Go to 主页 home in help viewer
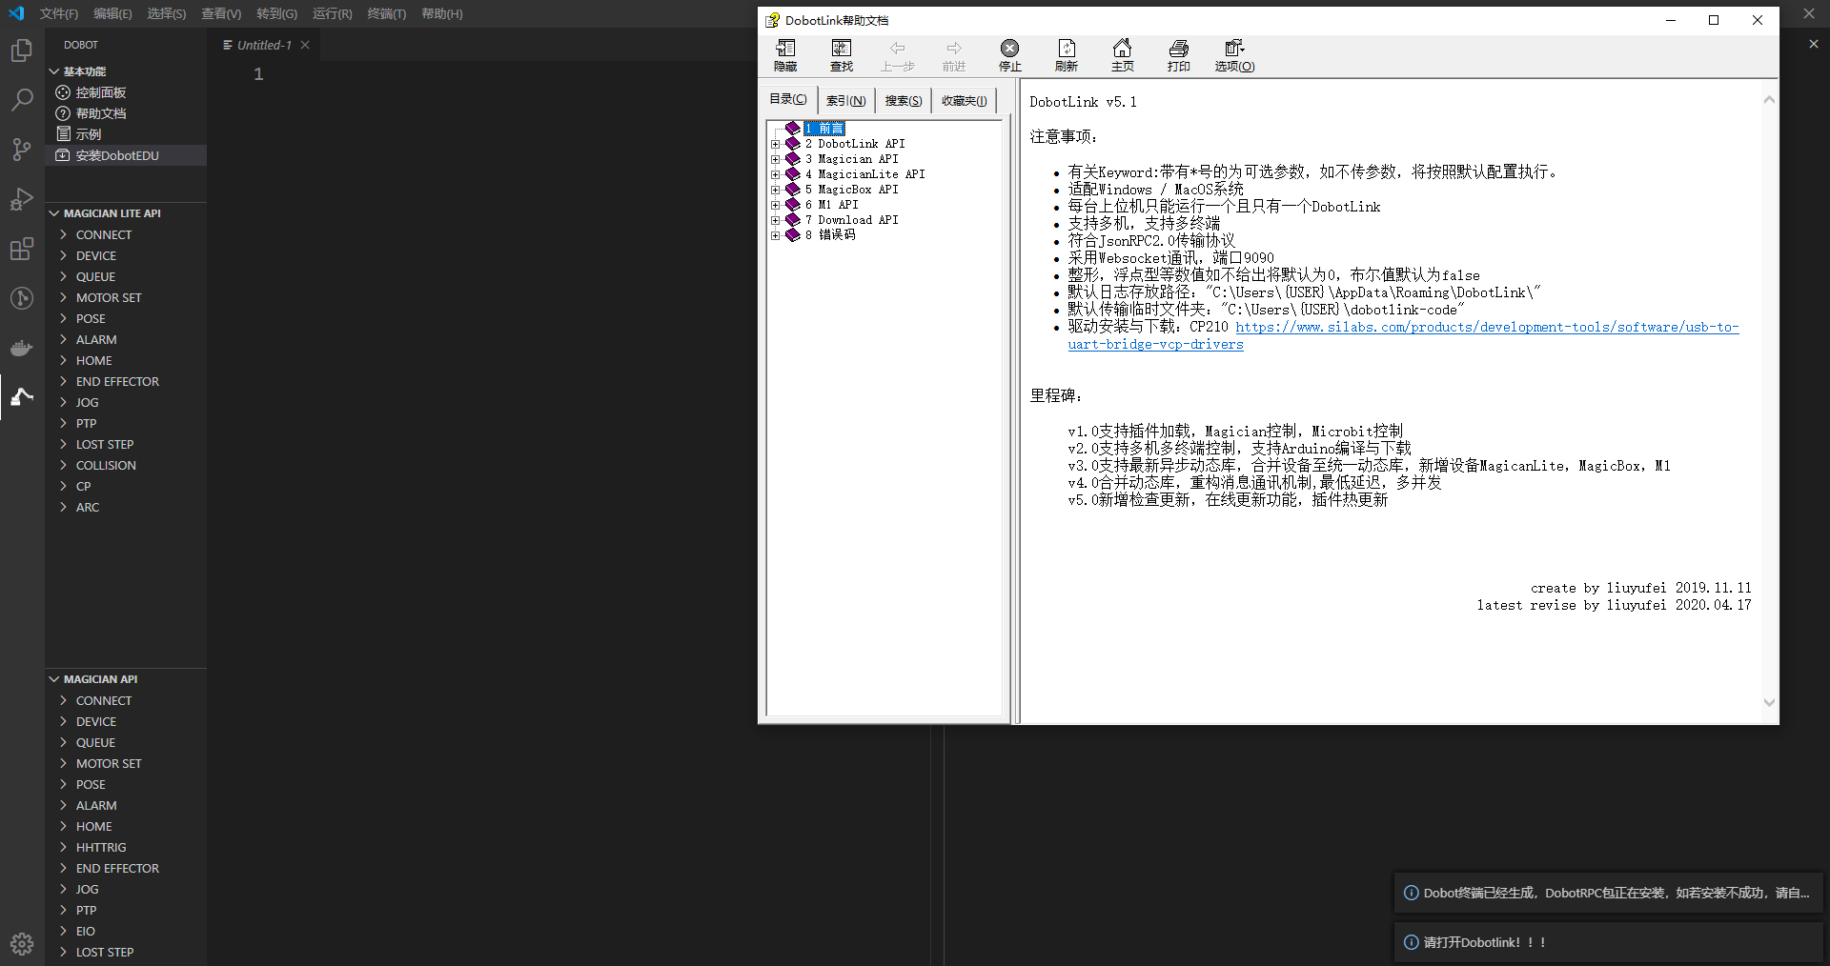The width and height of the screenshot is (1830, 966). 1123,56
